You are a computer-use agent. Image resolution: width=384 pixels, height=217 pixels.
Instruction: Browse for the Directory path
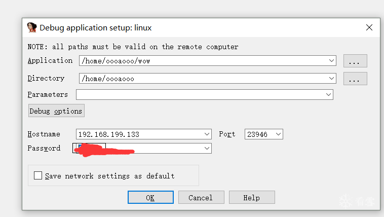(x=355, y=79)
